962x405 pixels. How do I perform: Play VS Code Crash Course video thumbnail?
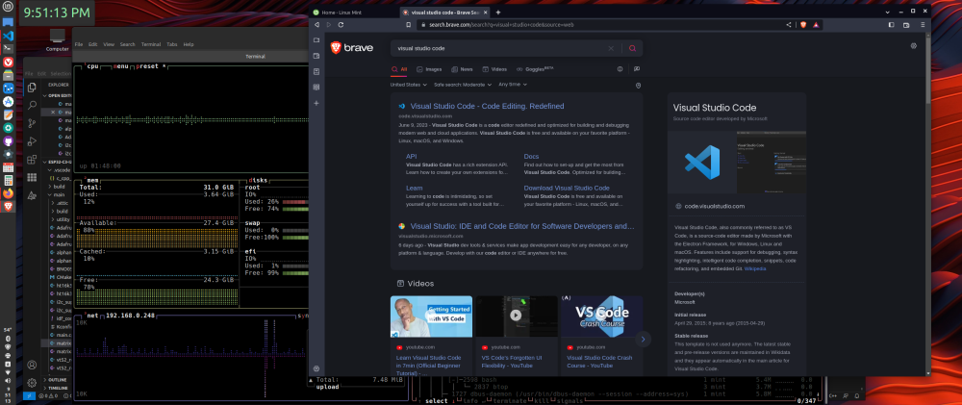pyautogui.click(x=602, y=316)
